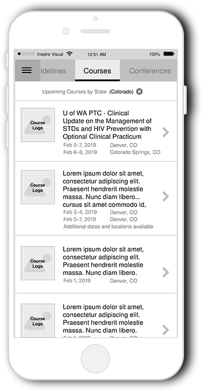Clear the Colorado state filter
This screenshot has width=203, height=391.
pyautogui.click(x=139, y=92)
